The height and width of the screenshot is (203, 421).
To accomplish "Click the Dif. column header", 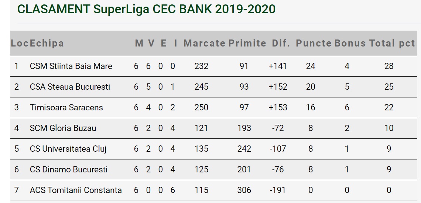I will pyautogui.click(x=280, y=43).
